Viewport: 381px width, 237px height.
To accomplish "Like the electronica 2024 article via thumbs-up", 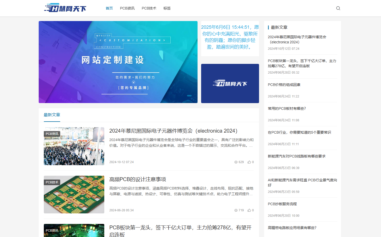I will 249,162.
